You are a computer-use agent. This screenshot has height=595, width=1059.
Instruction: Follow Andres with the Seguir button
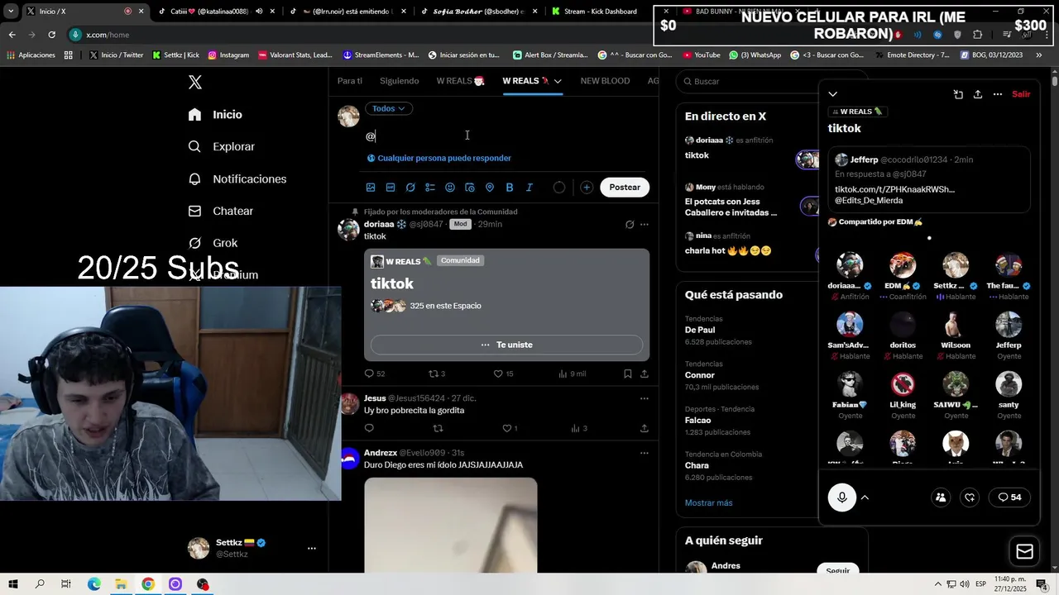click(837, 570)
